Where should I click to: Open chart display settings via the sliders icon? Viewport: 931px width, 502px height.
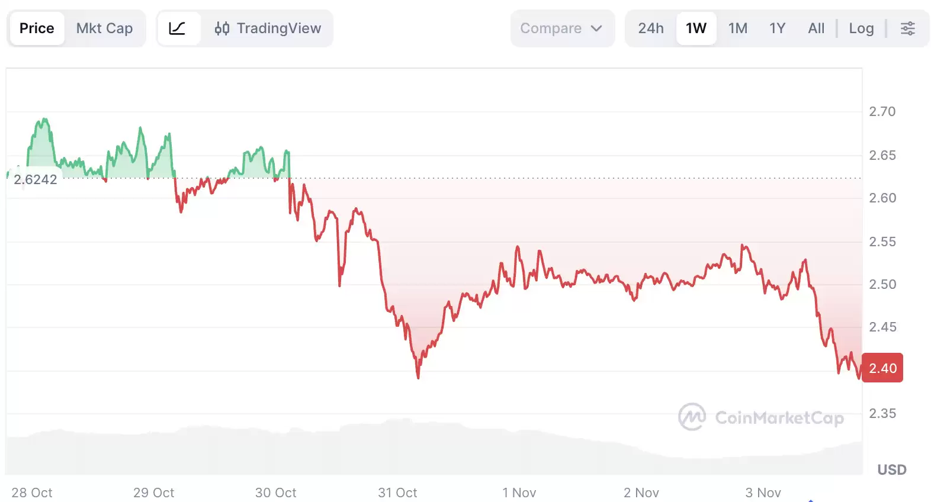point(908,28)
